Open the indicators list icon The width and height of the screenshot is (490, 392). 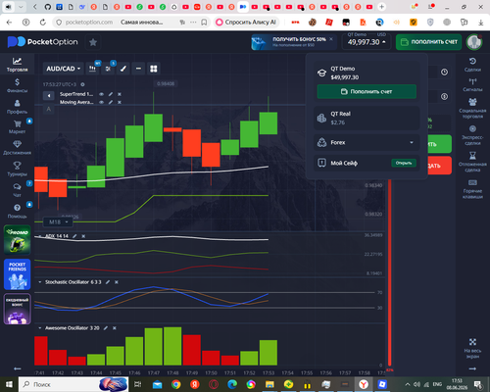(108, 69)
